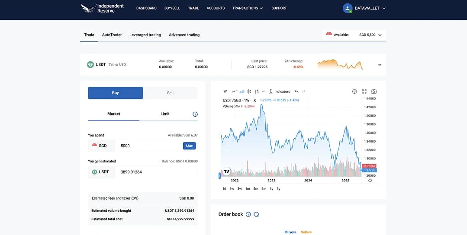Set chart range to 6m
Viewport: 467px width, 235px height.
click(x=264, y=189)
